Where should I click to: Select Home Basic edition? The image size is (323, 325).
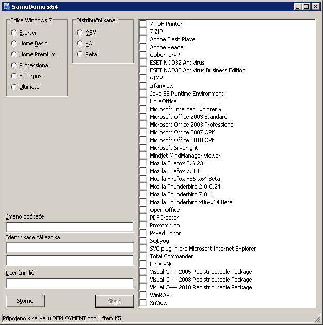pos(14,43)
